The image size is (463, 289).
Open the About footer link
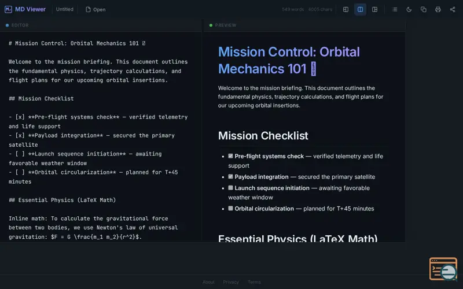click(208, 282)
